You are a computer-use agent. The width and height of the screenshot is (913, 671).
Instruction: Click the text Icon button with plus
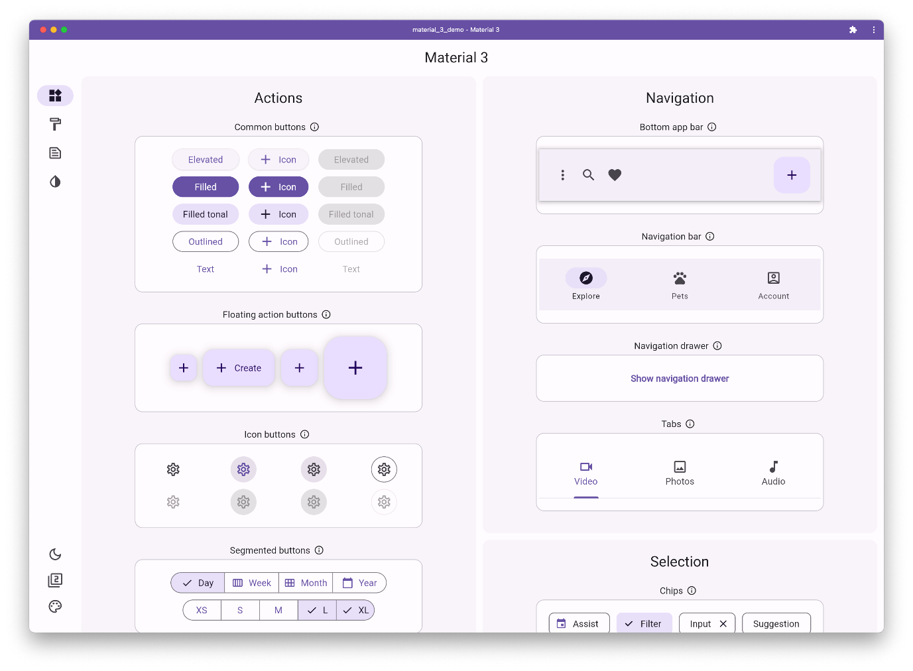pyautogui.click(x=278, y=269)
